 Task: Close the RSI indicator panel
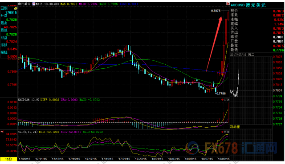point(228,132)
